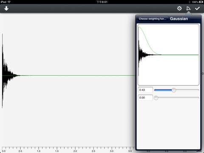The height and width of the screenshot is (153, 204).
Task: Tap the download arrow icon
Action: point(6,8)
